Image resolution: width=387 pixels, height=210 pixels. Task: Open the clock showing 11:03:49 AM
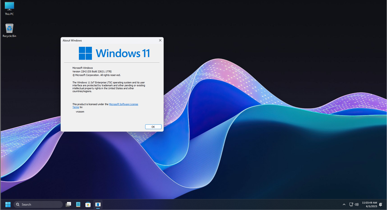(x=369, y=204)
